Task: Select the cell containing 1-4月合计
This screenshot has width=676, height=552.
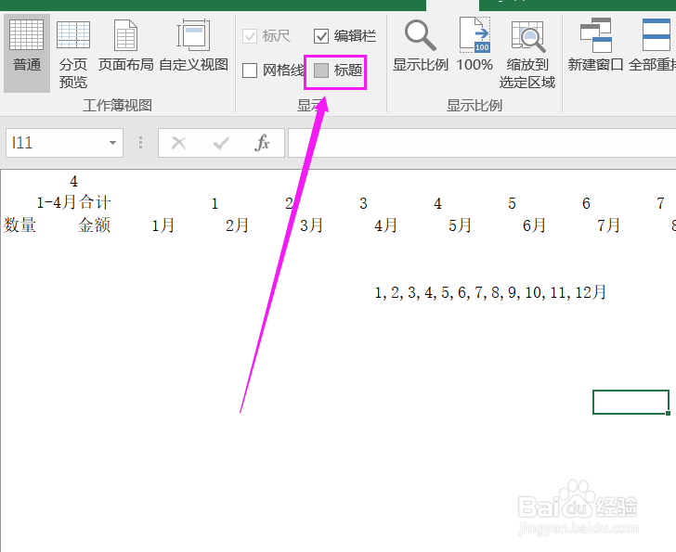Action: pos(73,202)
